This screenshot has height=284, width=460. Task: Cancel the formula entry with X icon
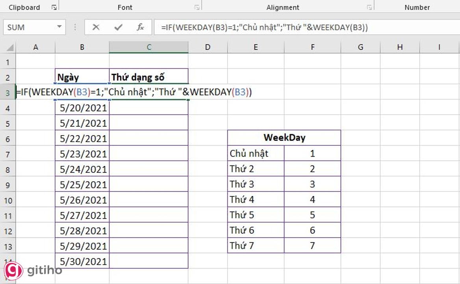tap(96, 27)
